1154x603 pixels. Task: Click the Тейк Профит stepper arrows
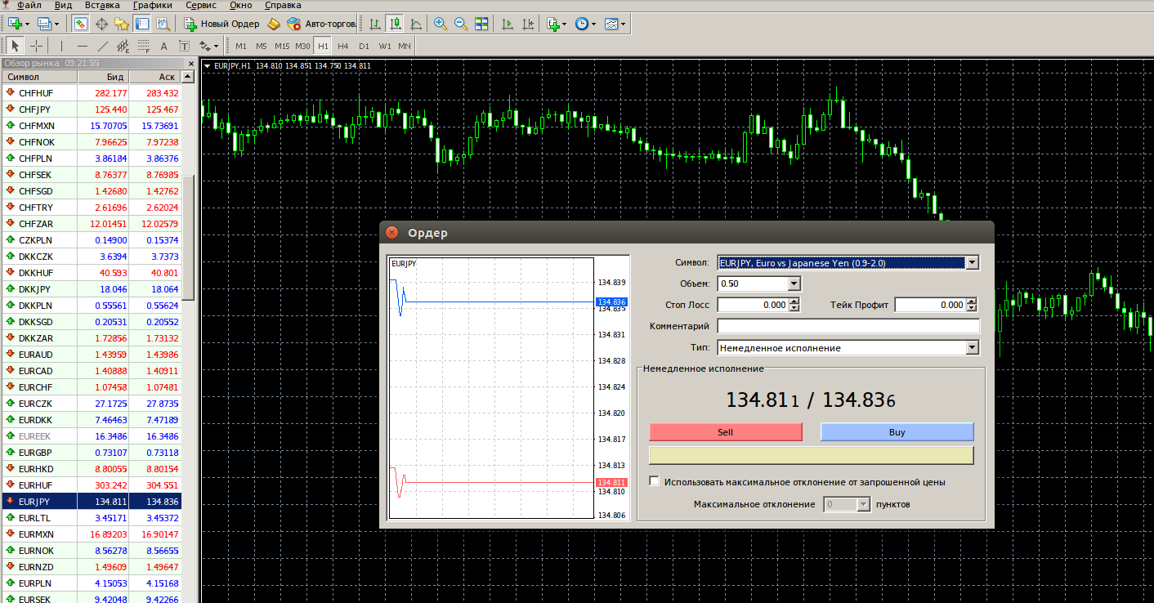tap(972, 305)
